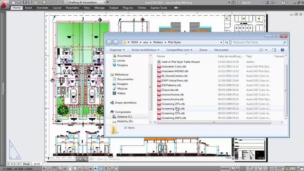Click the Undo arrow icon

(50, 2)
